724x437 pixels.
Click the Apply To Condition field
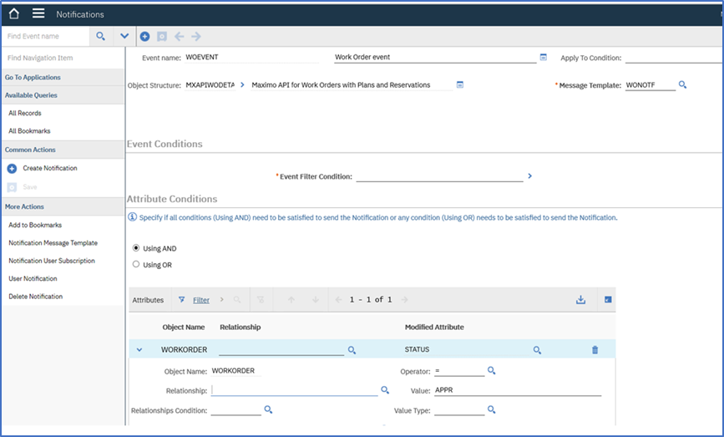click(x=674, y=58)
